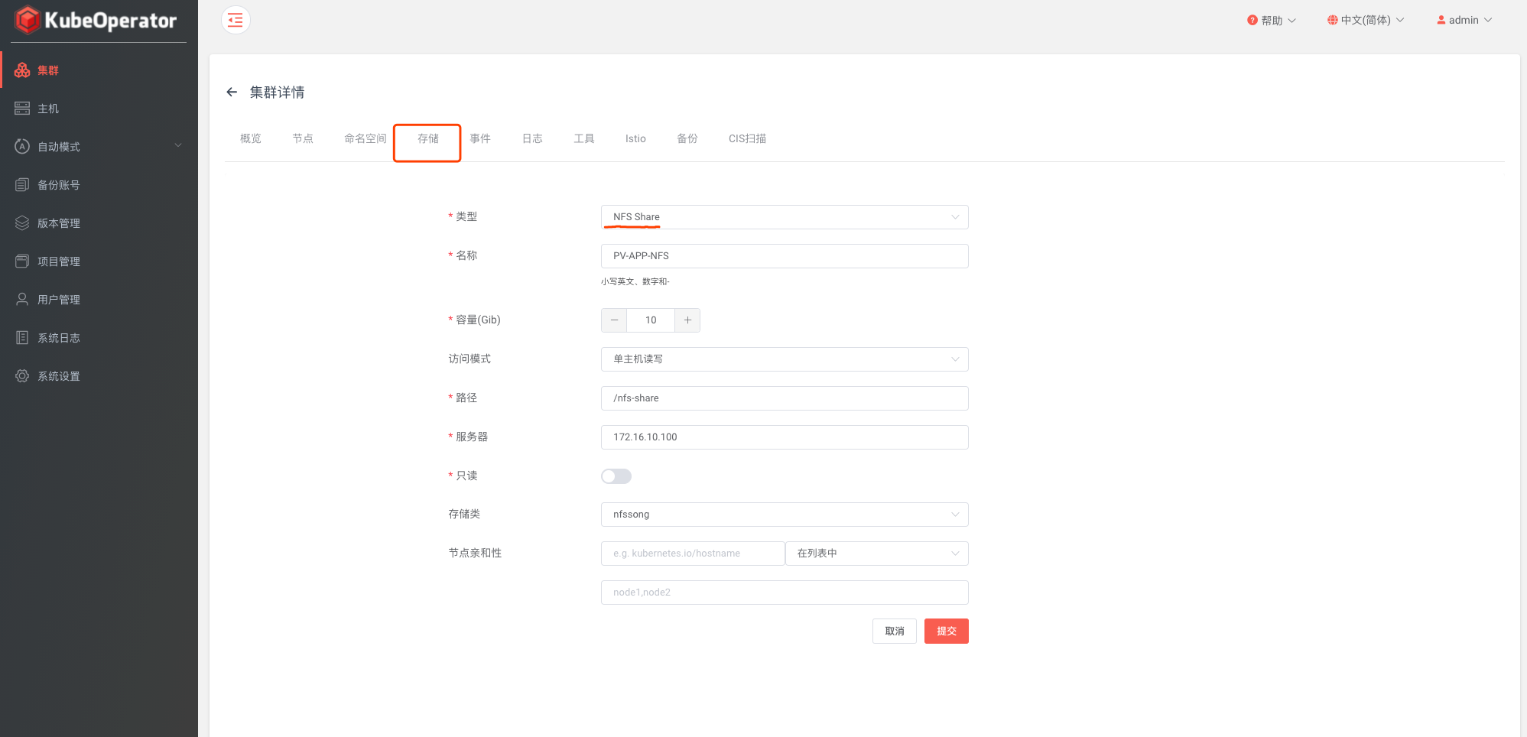Decrease capacity with the minus button
Viewport: 1527px width, 737px height.
tap(614, 320)
